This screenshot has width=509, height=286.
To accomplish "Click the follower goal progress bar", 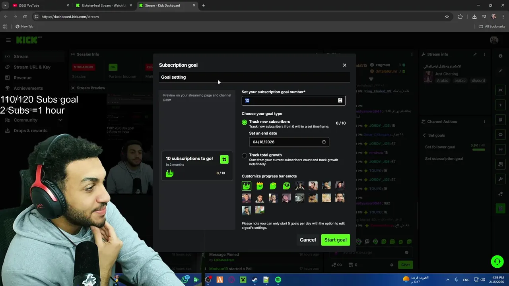I will 478,150.
